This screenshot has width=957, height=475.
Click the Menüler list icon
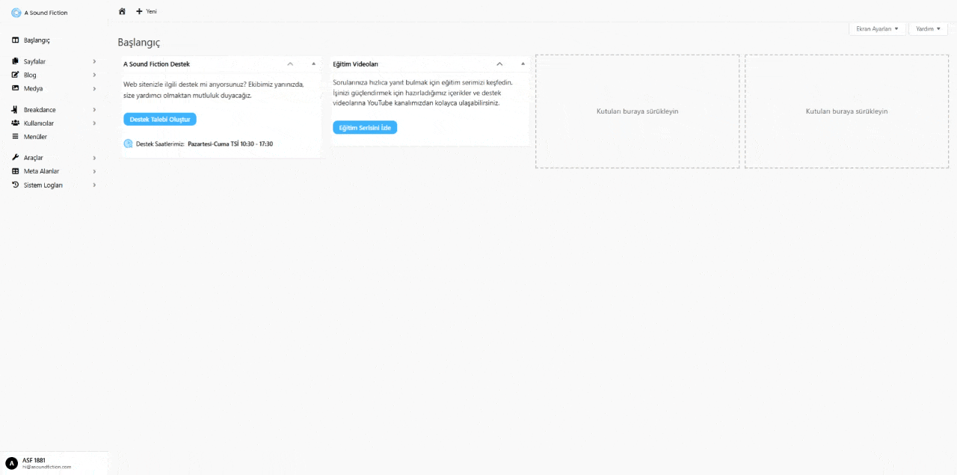click(x=16, y=136)
